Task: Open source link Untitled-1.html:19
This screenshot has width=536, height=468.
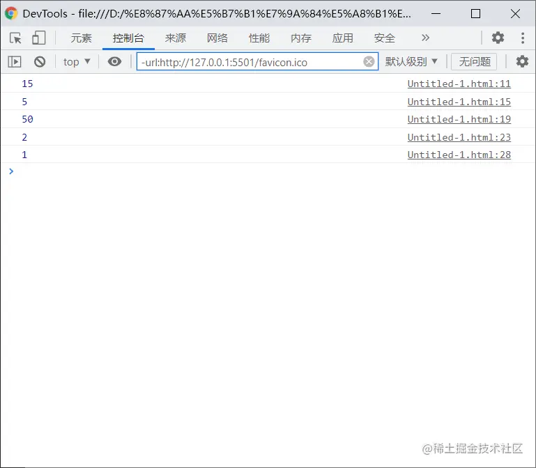Action: tap(459, 119)
